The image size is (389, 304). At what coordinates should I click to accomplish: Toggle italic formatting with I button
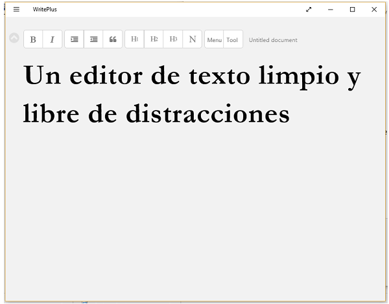[x=53, y=39]
